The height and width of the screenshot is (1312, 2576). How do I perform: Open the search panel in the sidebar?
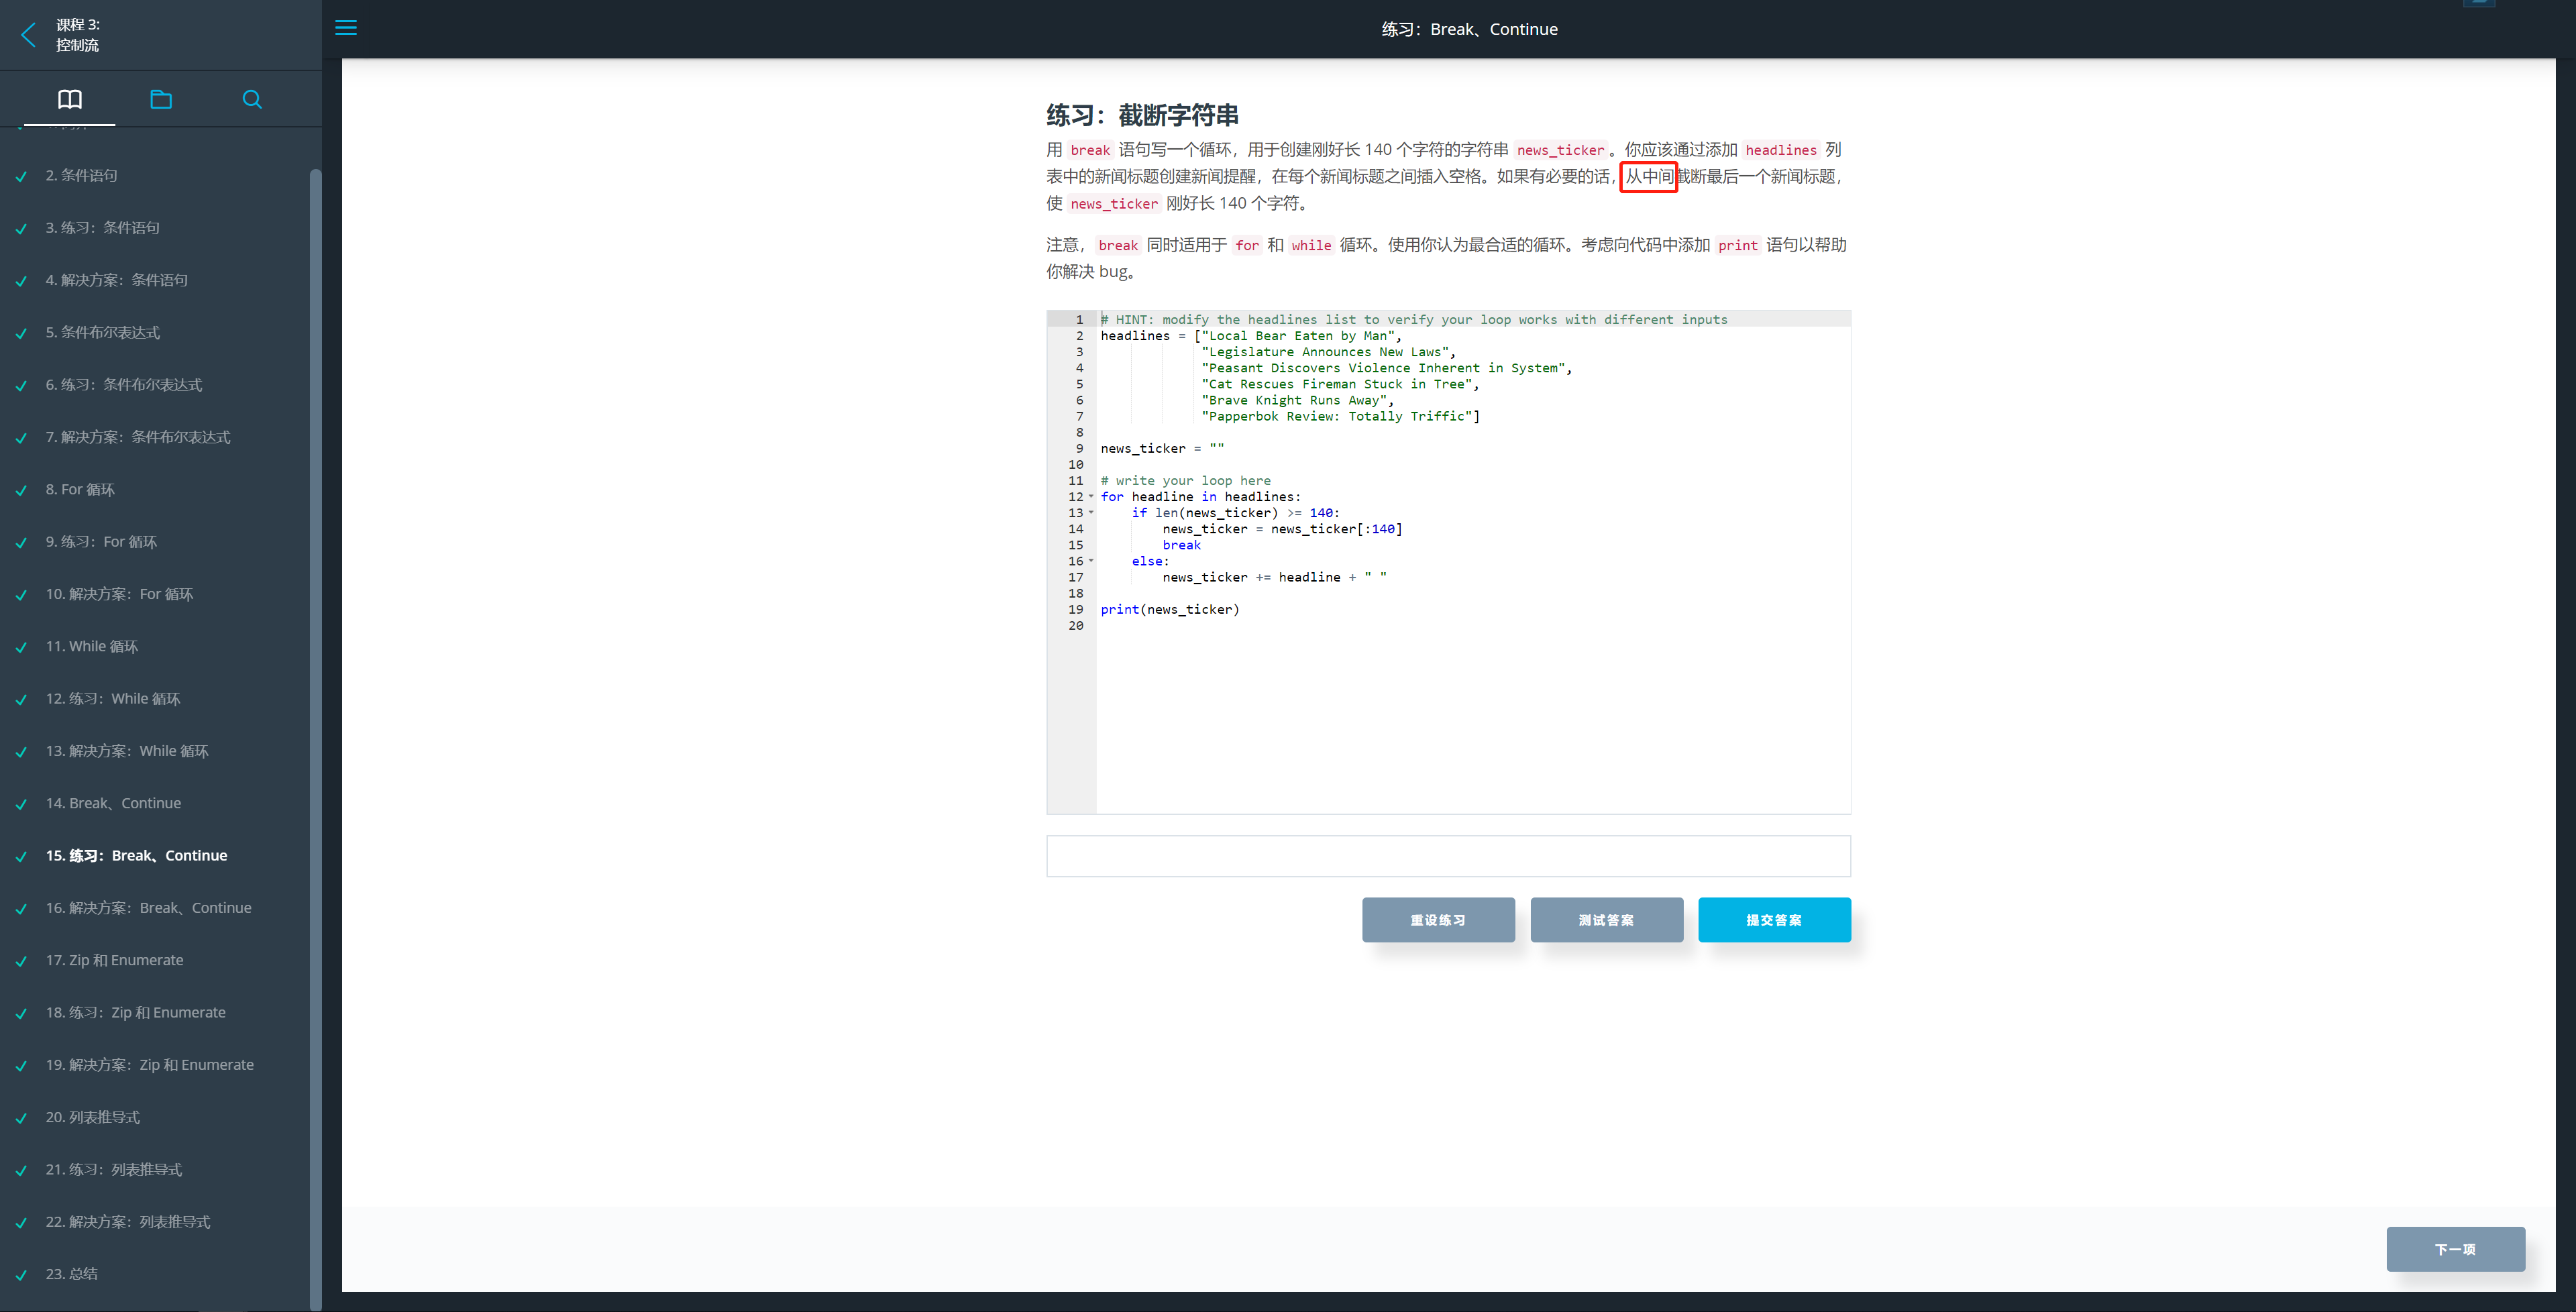[x=252, y=99]
